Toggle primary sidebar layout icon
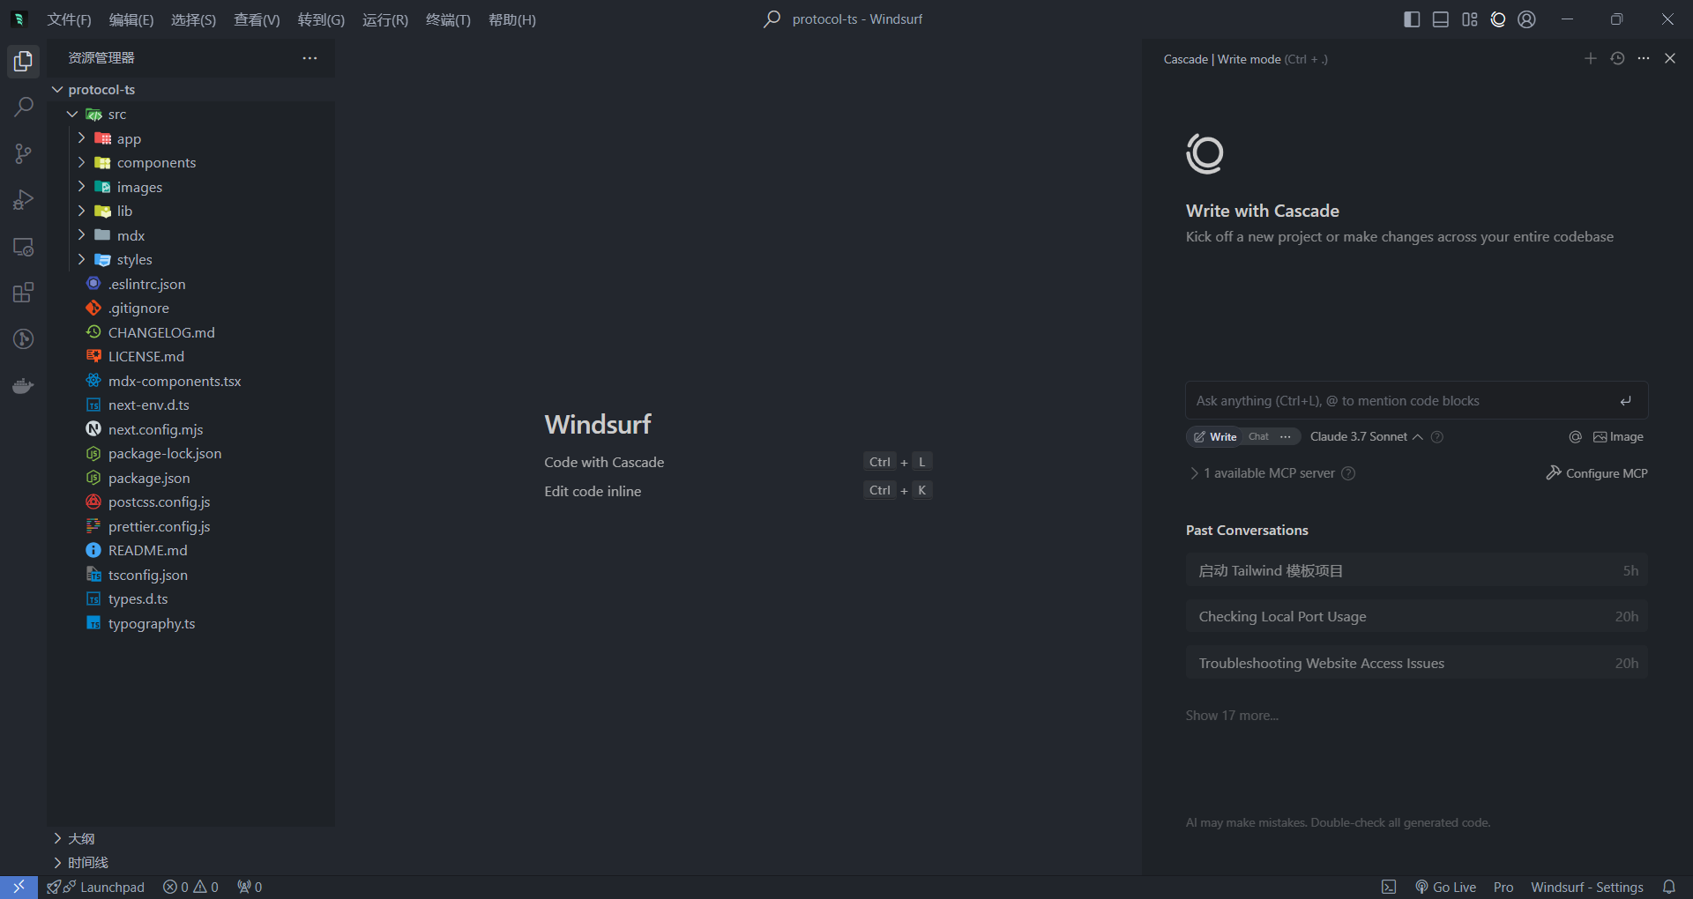Screen dimensions: 1693x899 [x=1412, y=19]
